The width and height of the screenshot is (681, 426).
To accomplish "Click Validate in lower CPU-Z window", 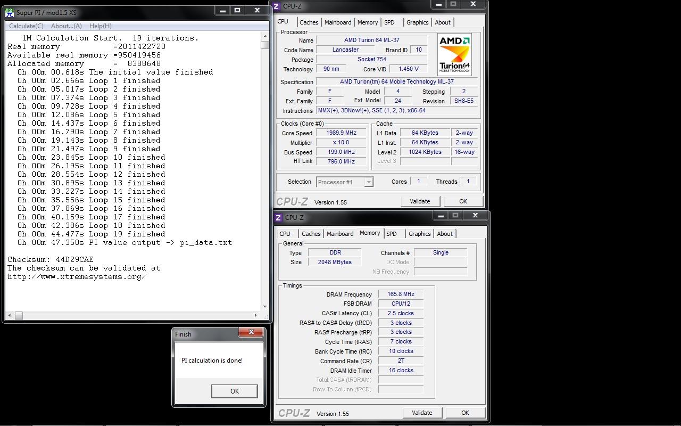I will pos(422,413).
